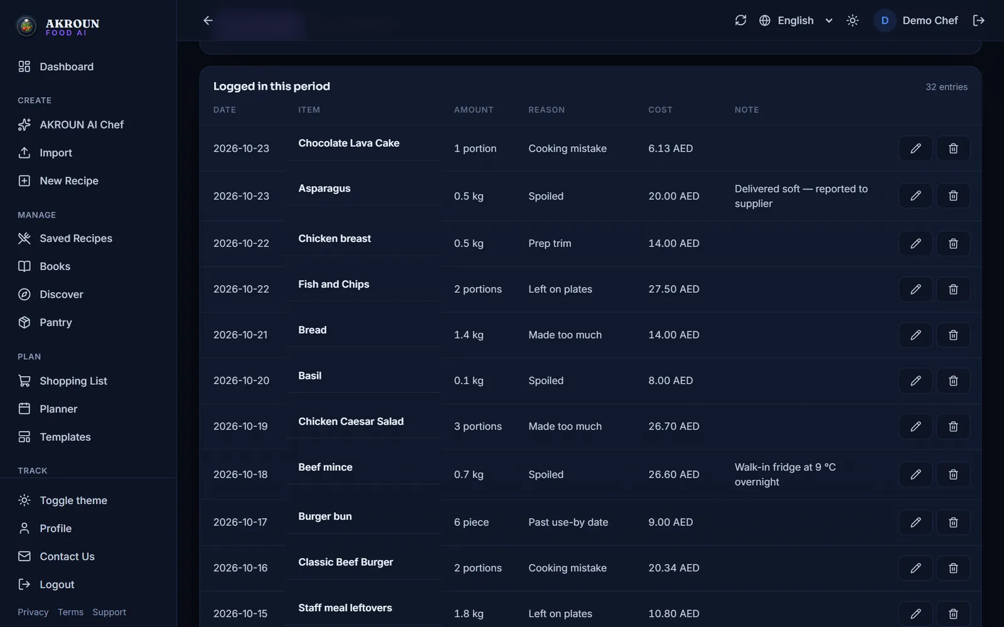
Task: Click the AKROUN Food AI logo
Action: [x=58, y=26]
